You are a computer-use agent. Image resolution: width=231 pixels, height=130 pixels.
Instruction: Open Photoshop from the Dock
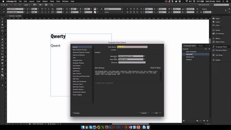pyautogui.click(x=118, y=127)
